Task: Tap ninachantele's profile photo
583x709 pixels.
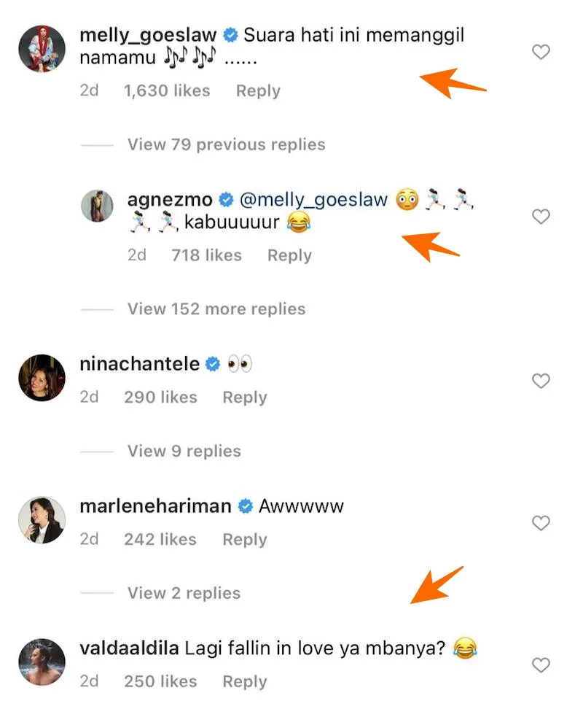Action: point(42,377)
